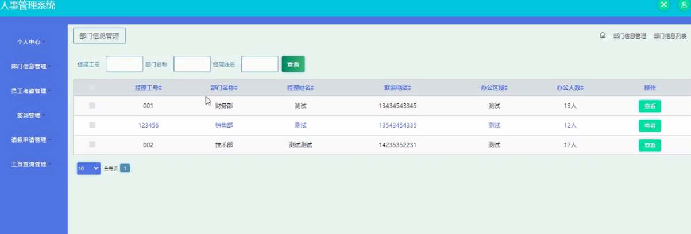Select manager ID 001 cell
The width and height of the screenshot is (691, 234).
148,106
